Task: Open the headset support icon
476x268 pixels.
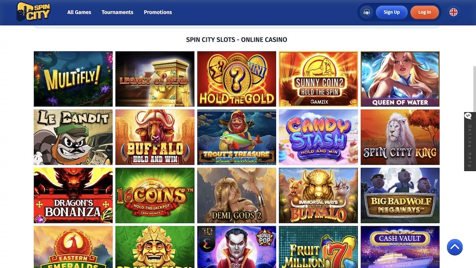Action: pos(367,12)
